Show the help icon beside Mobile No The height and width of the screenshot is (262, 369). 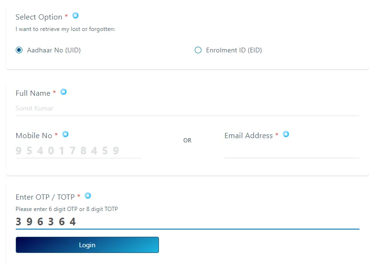click(x=65, y=134)
